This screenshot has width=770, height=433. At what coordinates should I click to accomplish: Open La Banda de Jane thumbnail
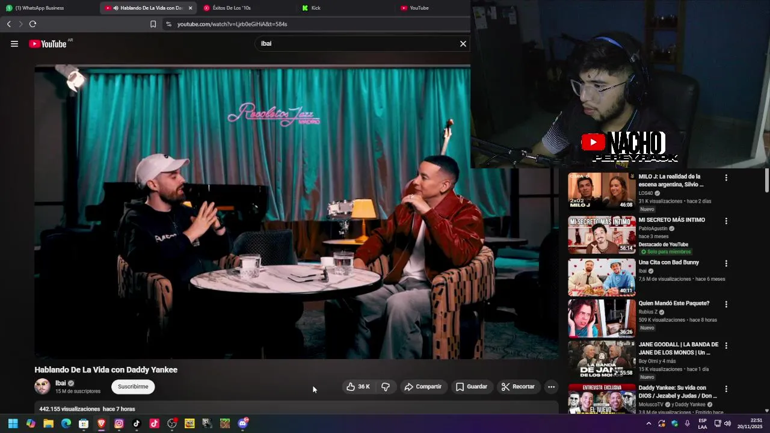click(x=602, y=360)
